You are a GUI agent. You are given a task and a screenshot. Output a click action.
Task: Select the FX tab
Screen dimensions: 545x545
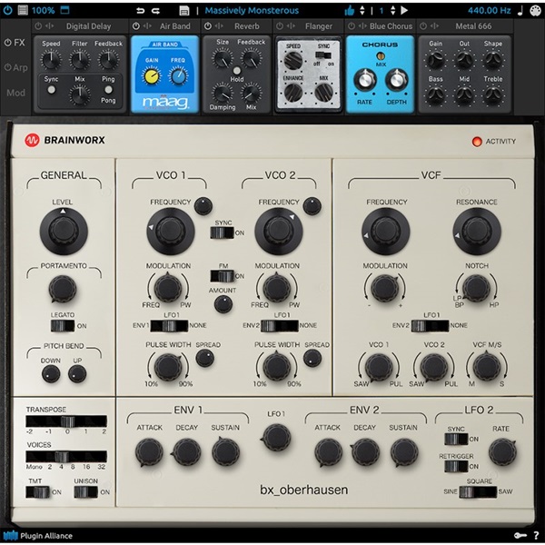pos(15,43)
